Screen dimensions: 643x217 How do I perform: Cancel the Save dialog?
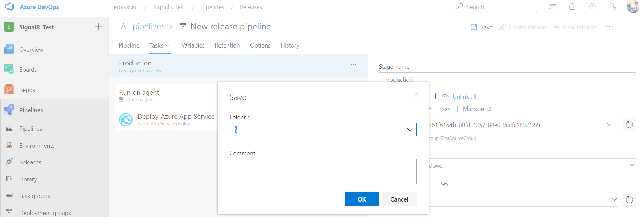[399, 199]
